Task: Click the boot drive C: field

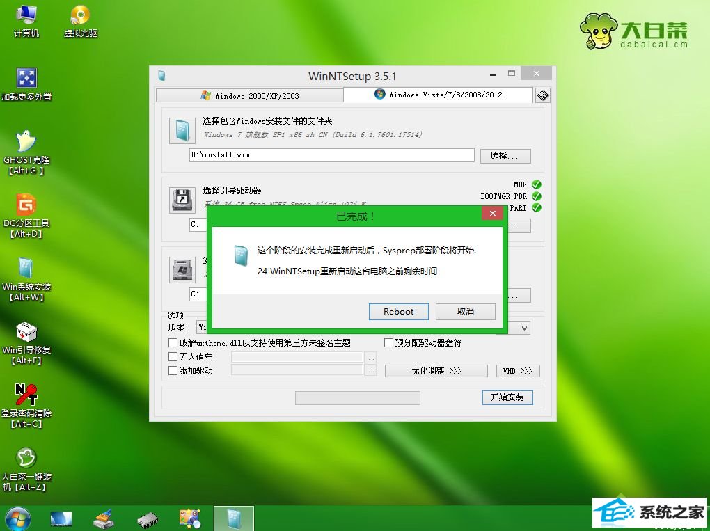Action: coord(198,225)
